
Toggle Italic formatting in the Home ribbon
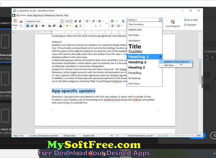pyautogui.click(x=32, y=26)
